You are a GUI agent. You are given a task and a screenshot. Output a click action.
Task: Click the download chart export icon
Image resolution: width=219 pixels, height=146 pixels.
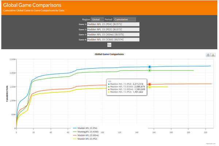213,55
